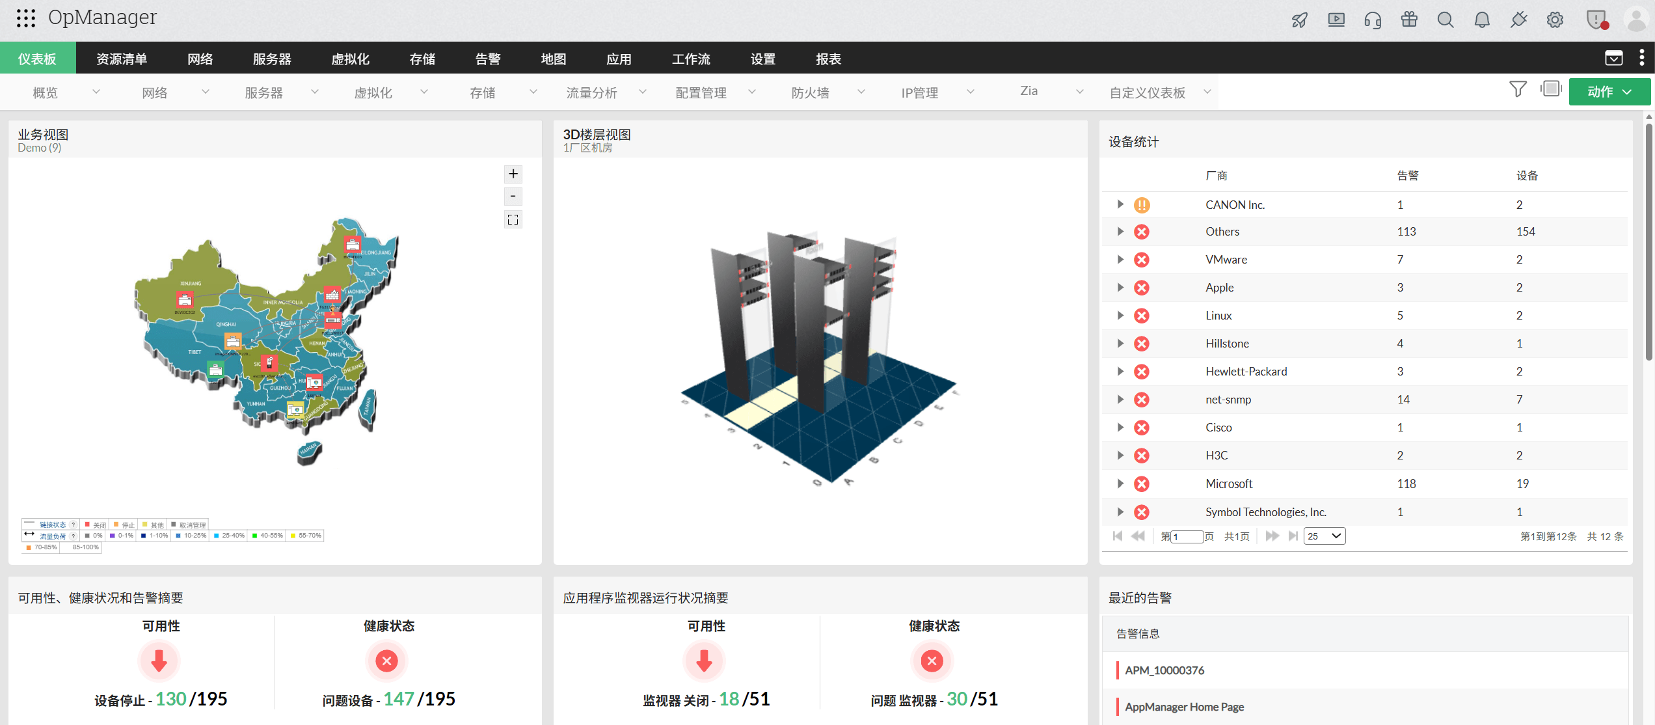Select the 仪表板 tab

click(38, 59)
